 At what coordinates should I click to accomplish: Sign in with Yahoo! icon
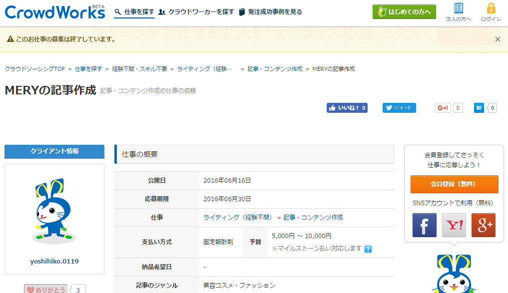coord(454,225)
